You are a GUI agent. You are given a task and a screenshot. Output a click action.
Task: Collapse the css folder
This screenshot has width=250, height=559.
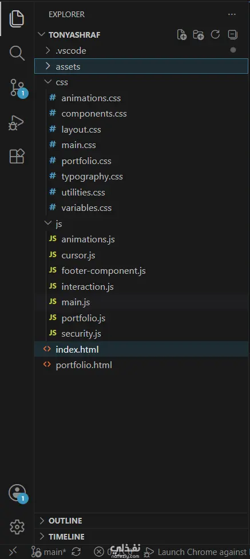point(141,82)
